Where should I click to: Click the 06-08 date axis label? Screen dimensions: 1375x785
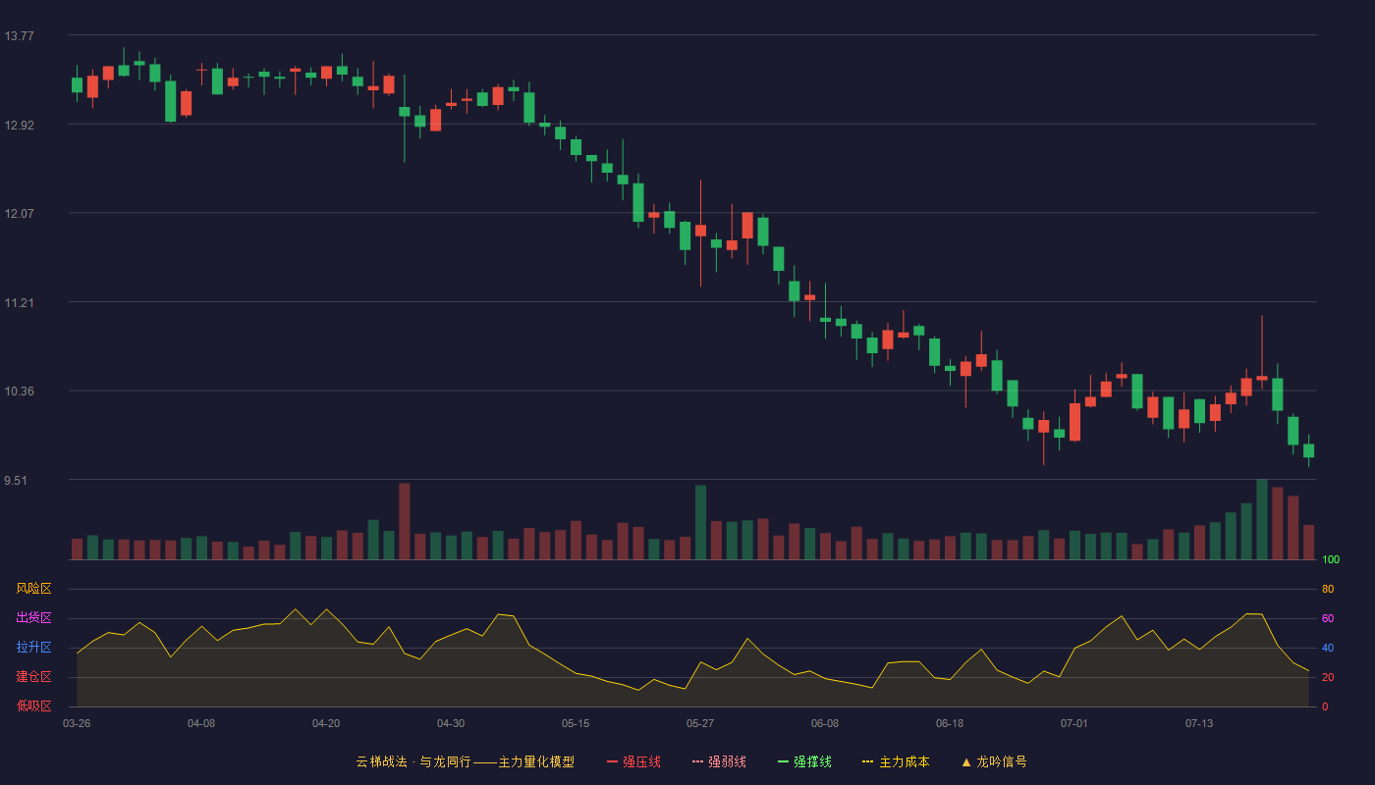click(825, 723)
